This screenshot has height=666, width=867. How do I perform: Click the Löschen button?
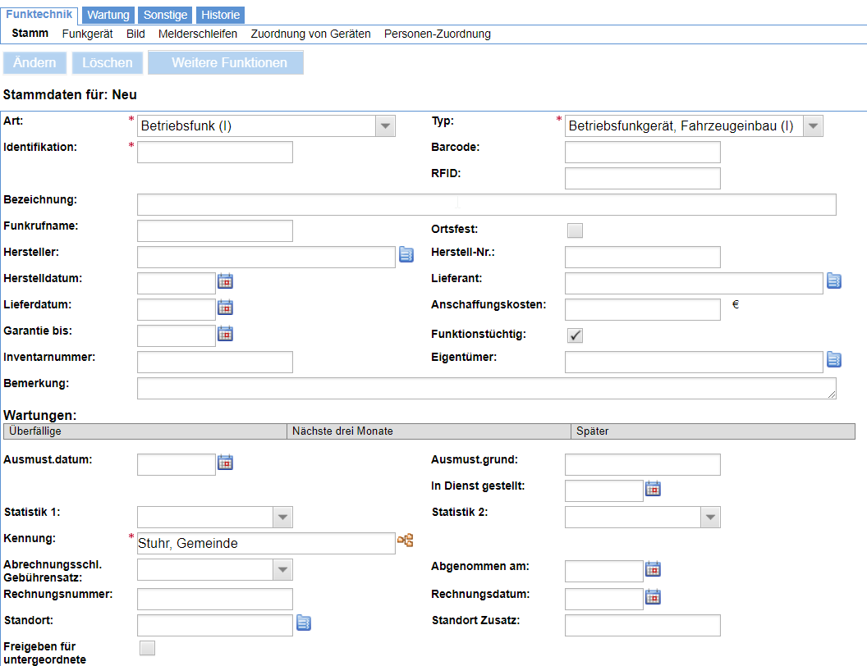click(108, 62)
